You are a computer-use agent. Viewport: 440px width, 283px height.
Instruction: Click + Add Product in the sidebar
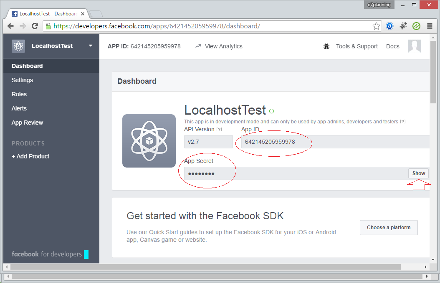(30, 156)
